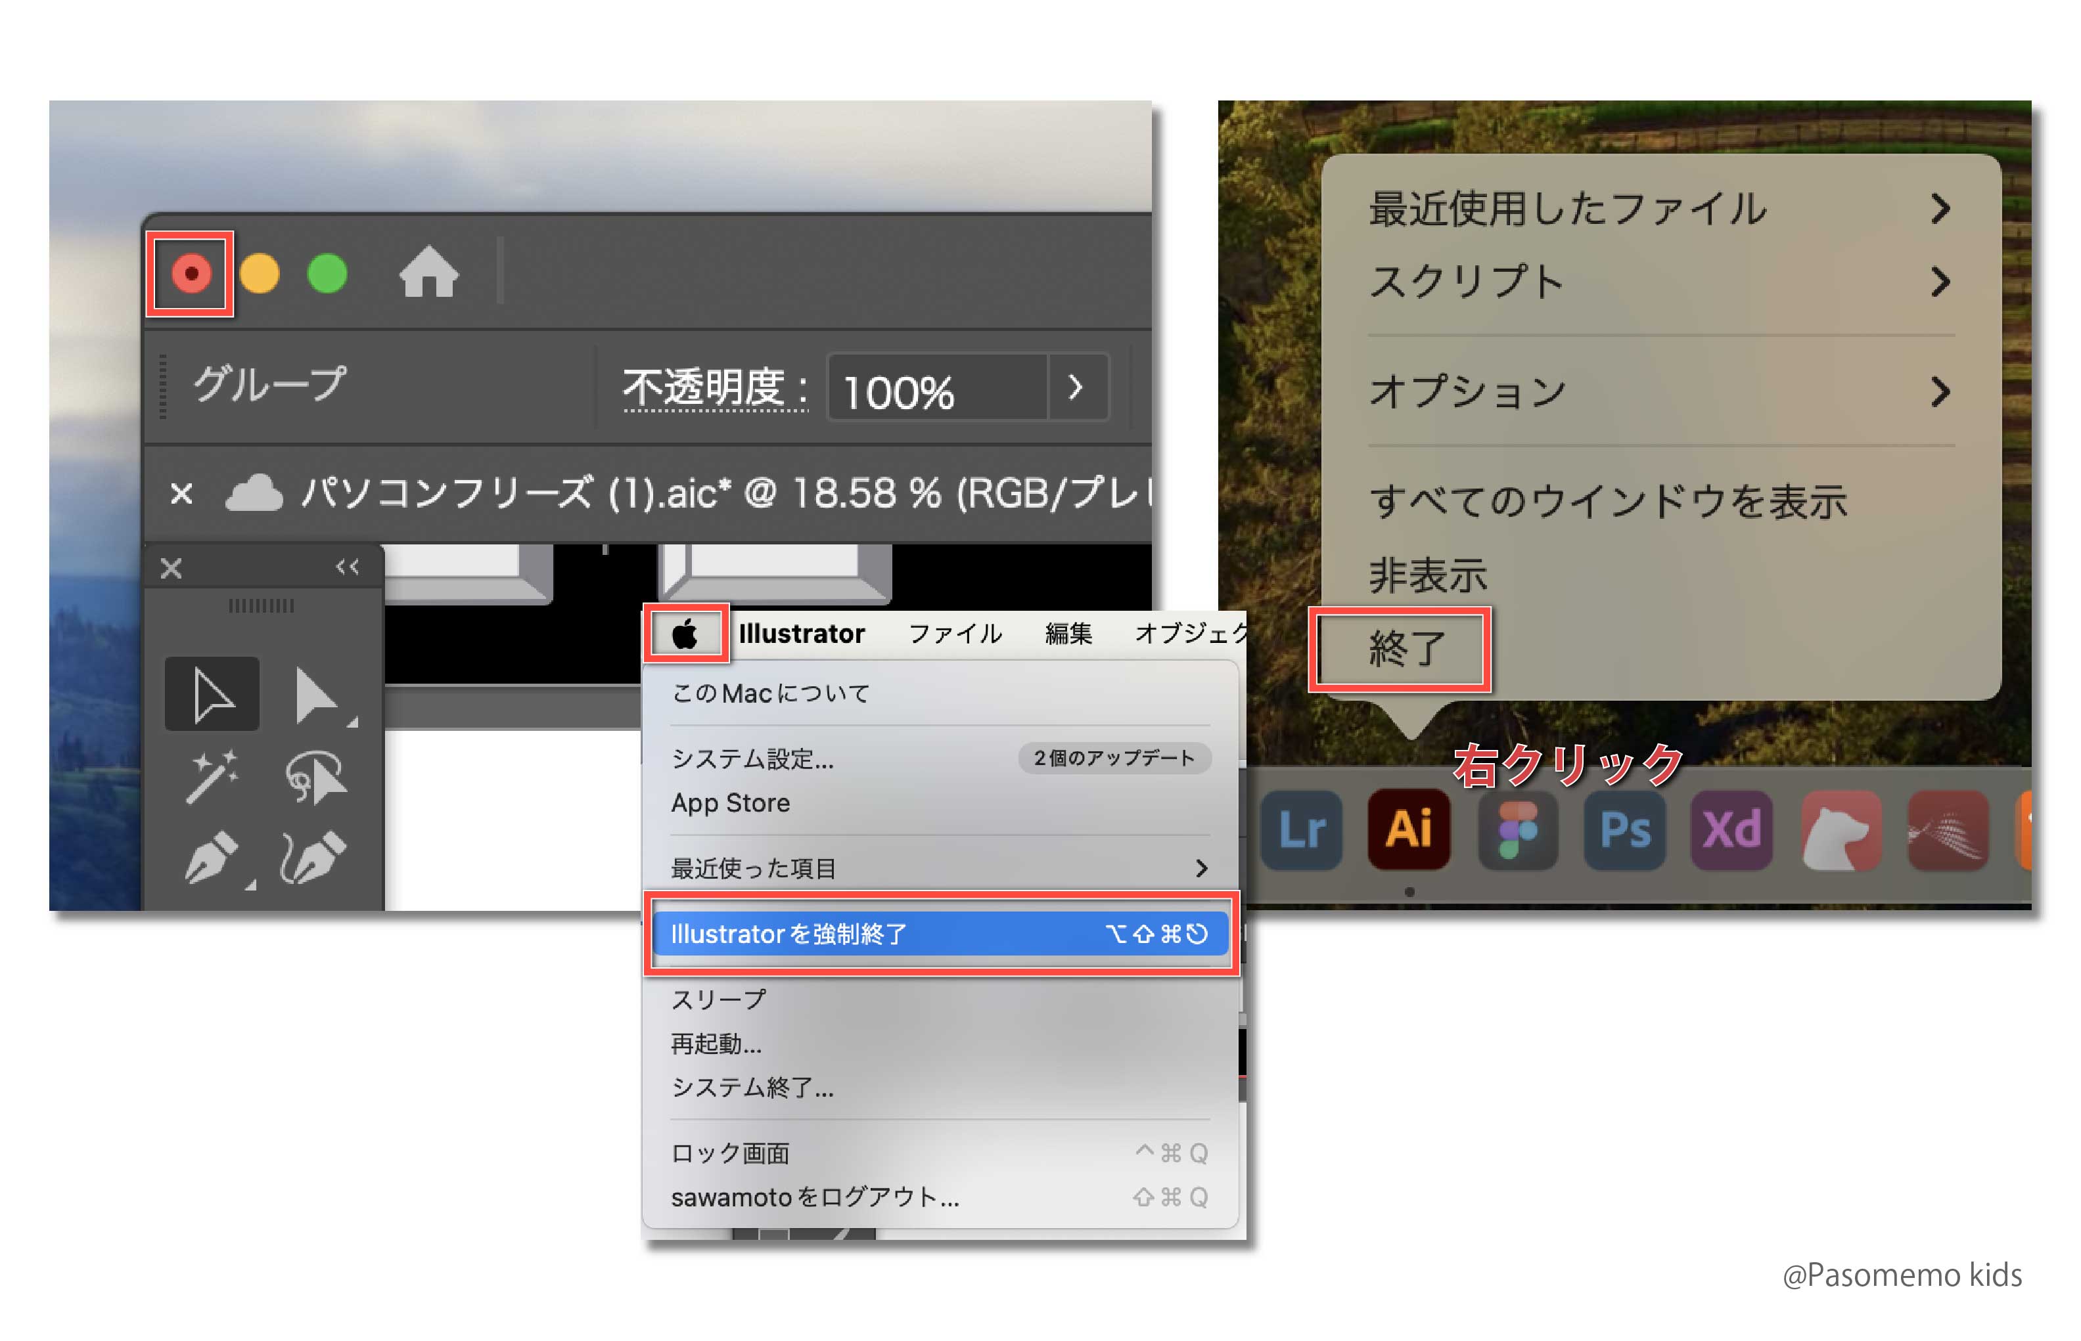
Task: Choose ロック画面 in Apple menu
Action: coord(940,1153)
